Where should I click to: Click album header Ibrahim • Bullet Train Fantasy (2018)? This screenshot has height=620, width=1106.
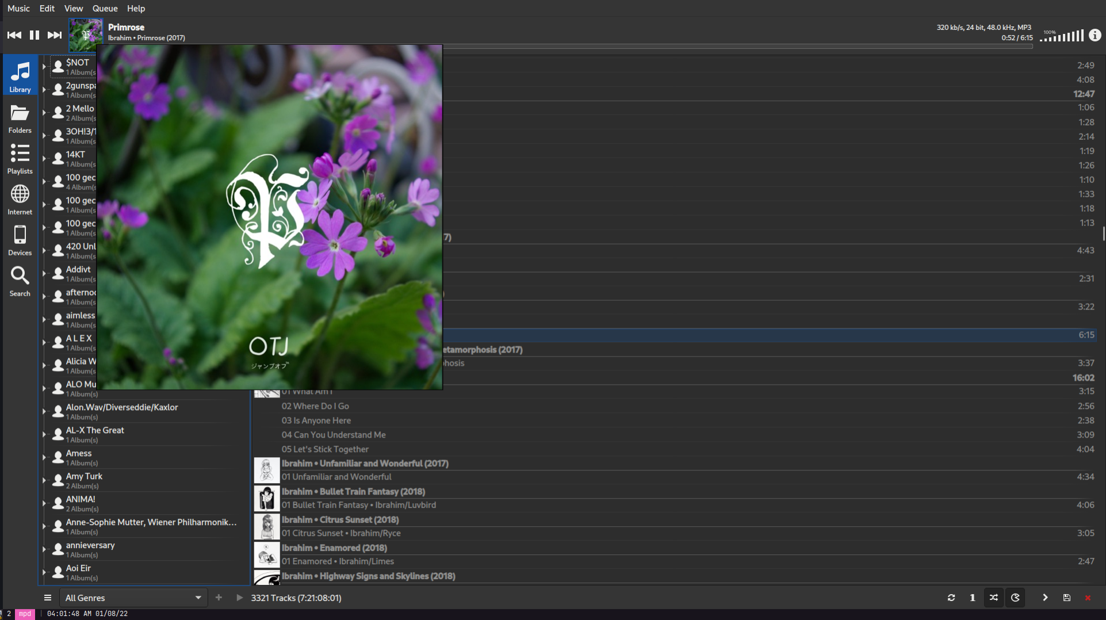pyautogui.click(x=353, y=492)
